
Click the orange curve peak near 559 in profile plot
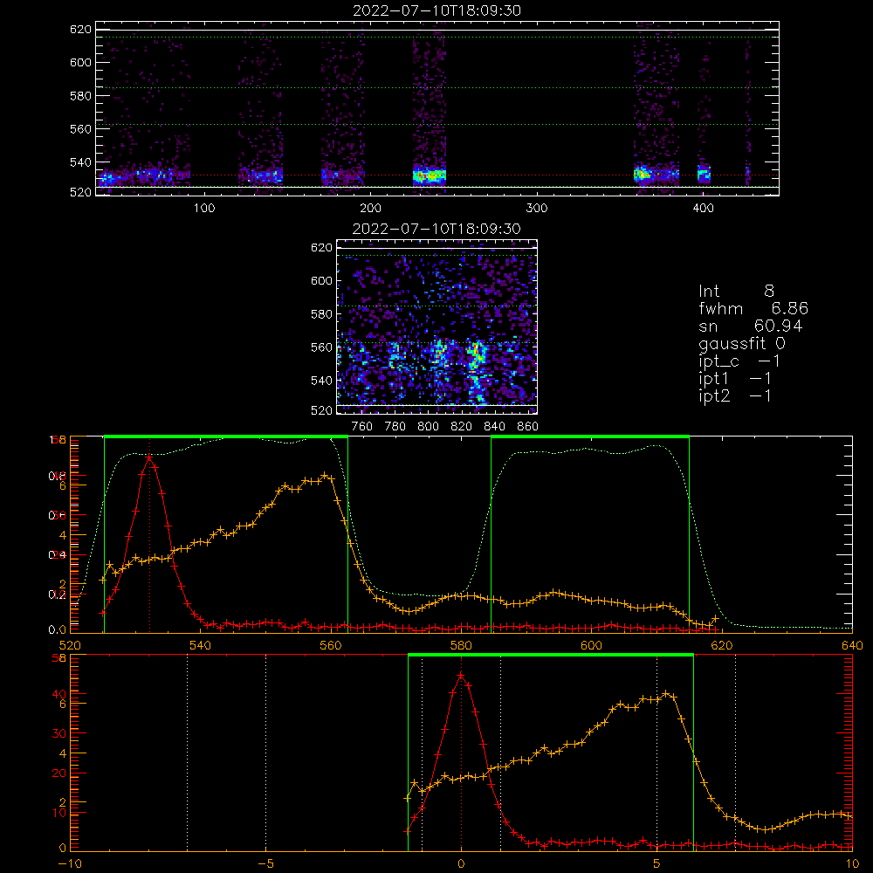click(325, 476)
